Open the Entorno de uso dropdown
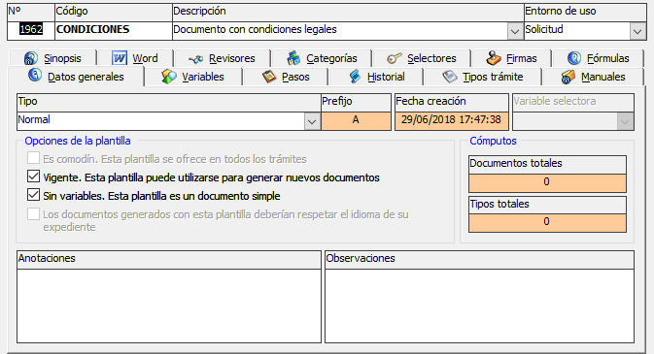This screenshot has width=654, height=354. (637, 31)
